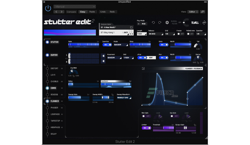Open the View Editor dropdown
250x145 pixels.
click(193, 12)
